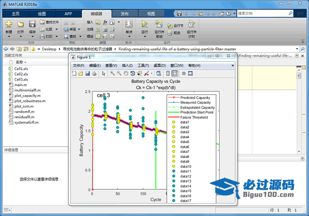
Task: Click the help question mark icon
Action: click(228, 13)
